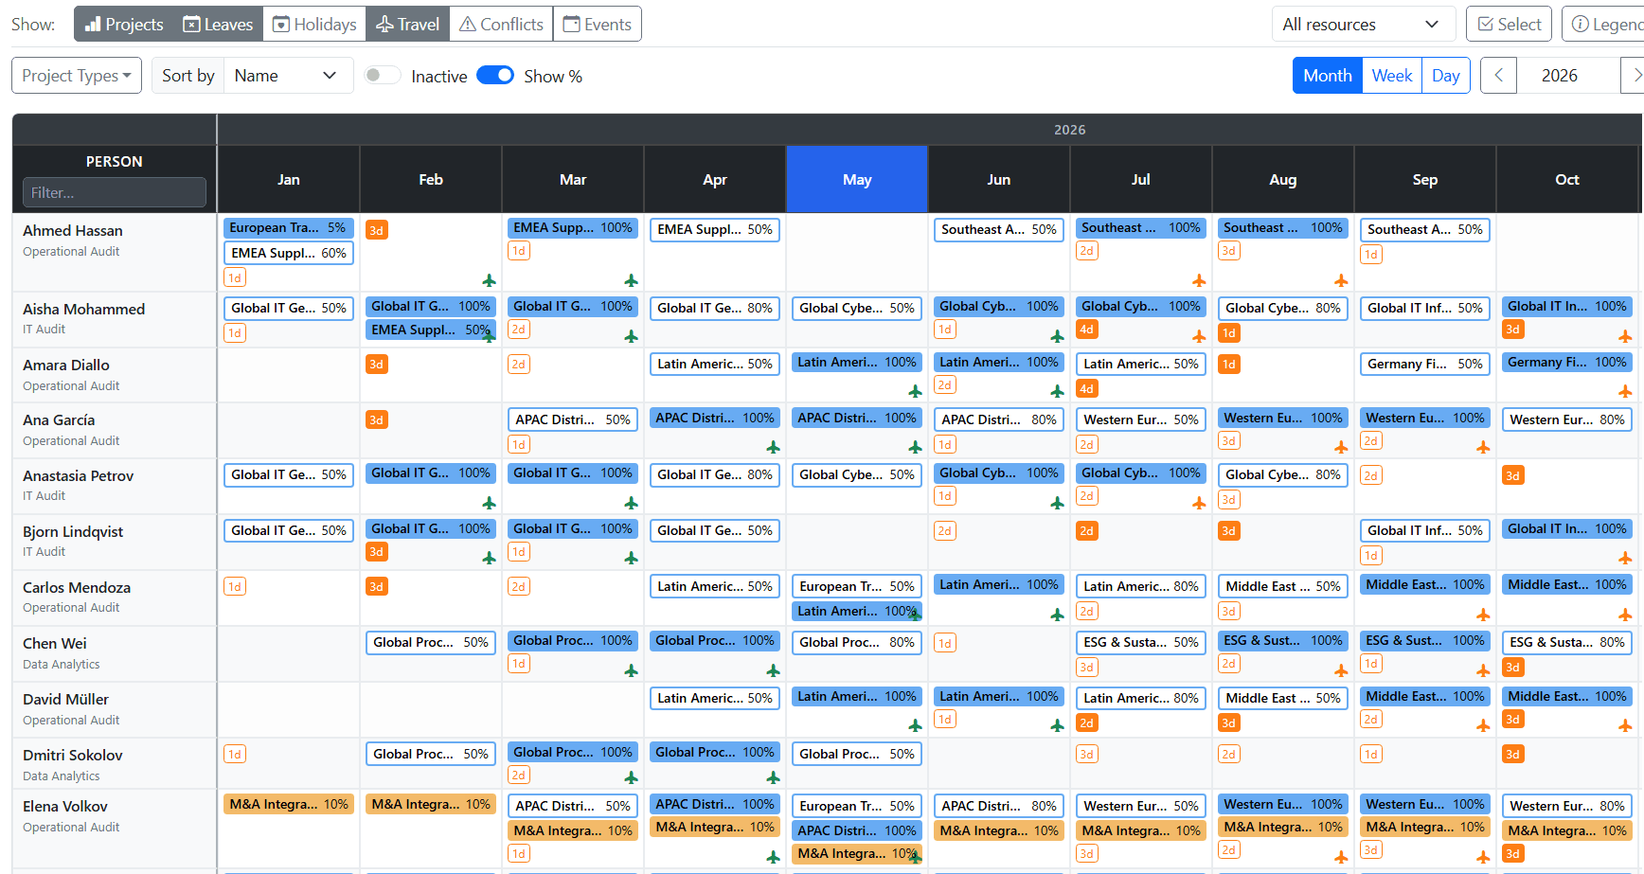This screenshot has height=874, width=1644.
Task: Open Ana García's March APAC Distri... 50% bar
Action: pyautogui.click(x=573, y=419)
